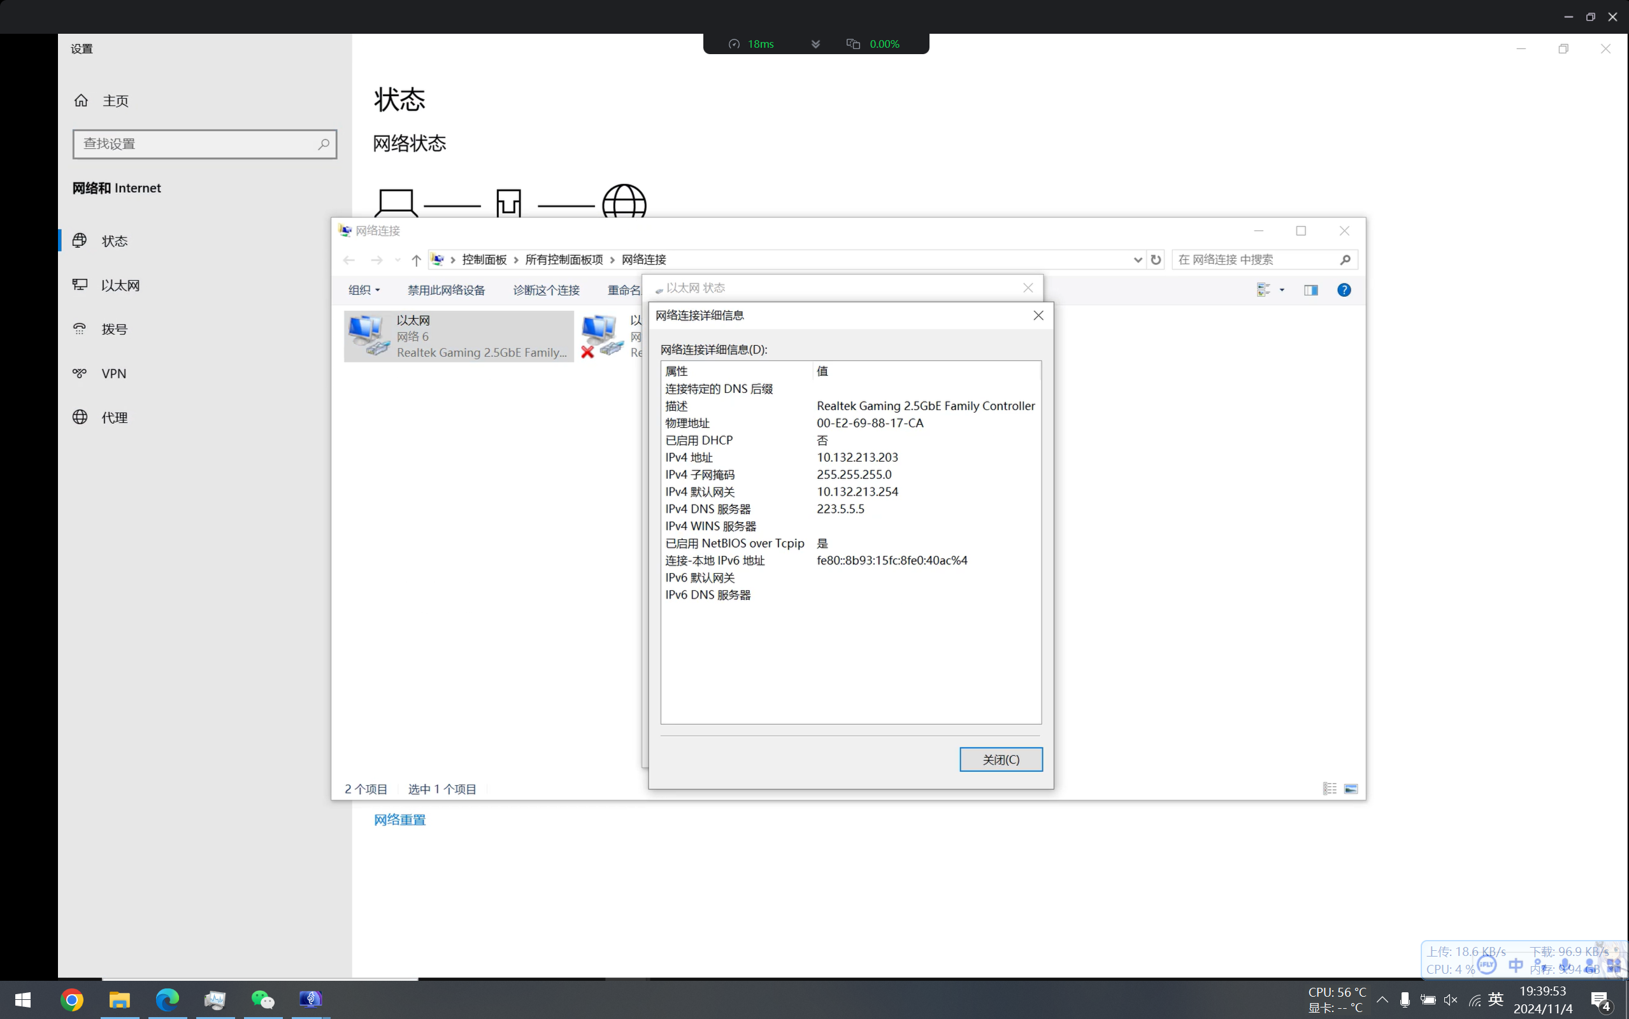Click 所有控制面板项 in the breadcrumb

pyautogui.click(x=563, y=259)
